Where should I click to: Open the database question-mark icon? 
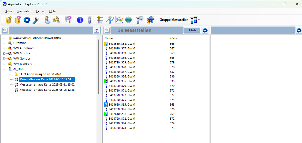tap(18, 20)
